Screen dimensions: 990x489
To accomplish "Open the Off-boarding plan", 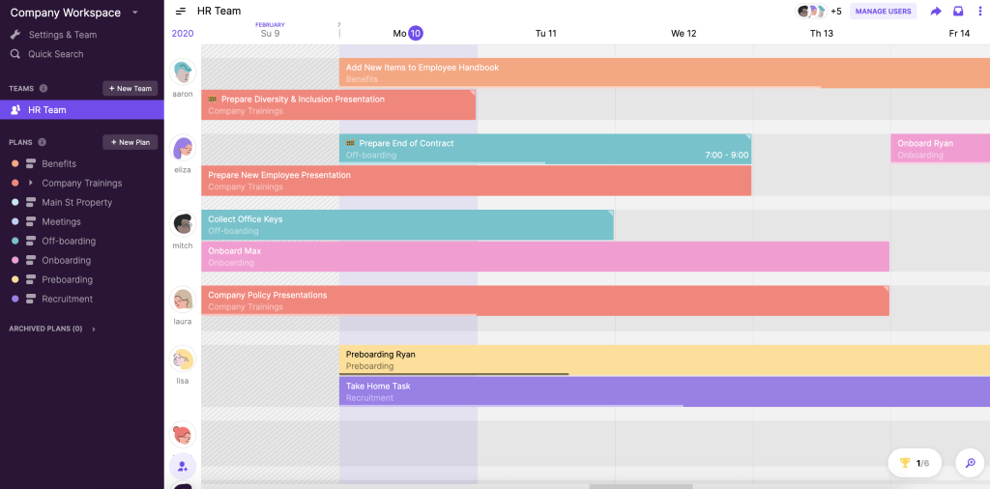I will click(x=69, y=241).
